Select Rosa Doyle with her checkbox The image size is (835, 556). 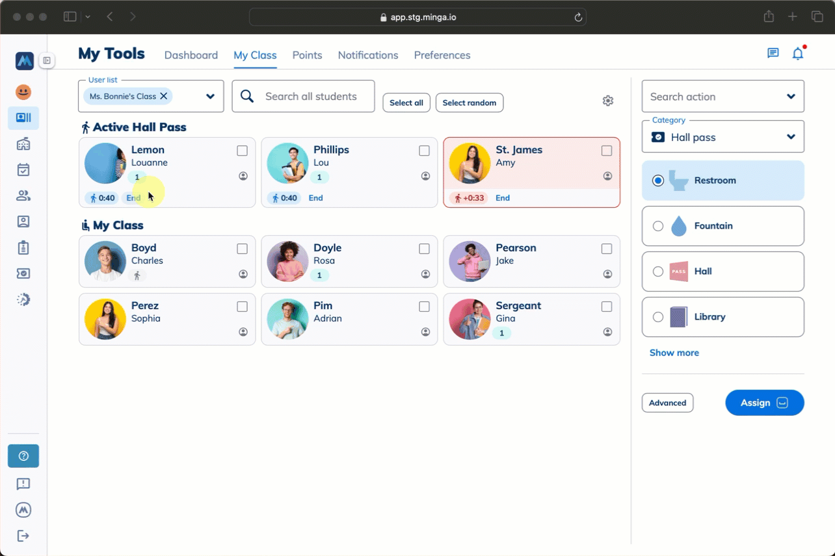point(424,249)
